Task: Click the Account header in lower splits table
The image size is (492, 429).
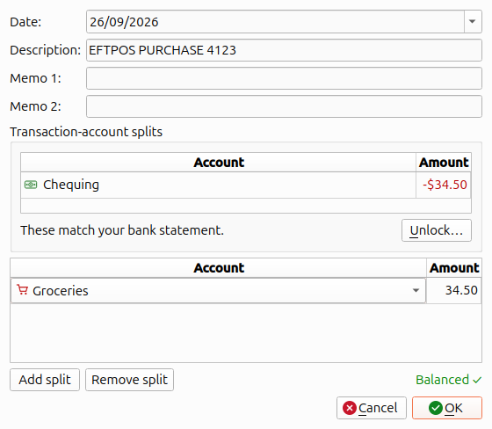Action: point(219,268)
